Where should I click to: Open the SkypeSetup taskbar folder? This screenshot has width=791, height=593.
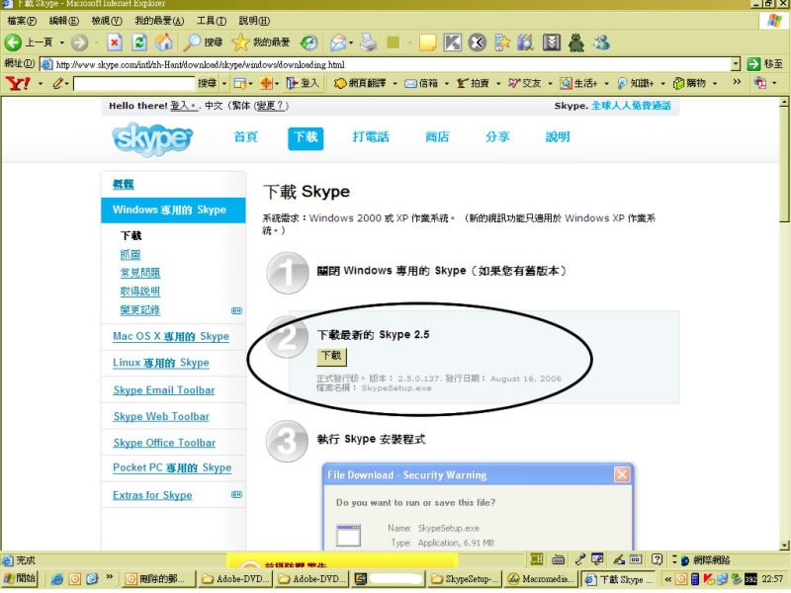click(465, 579)
